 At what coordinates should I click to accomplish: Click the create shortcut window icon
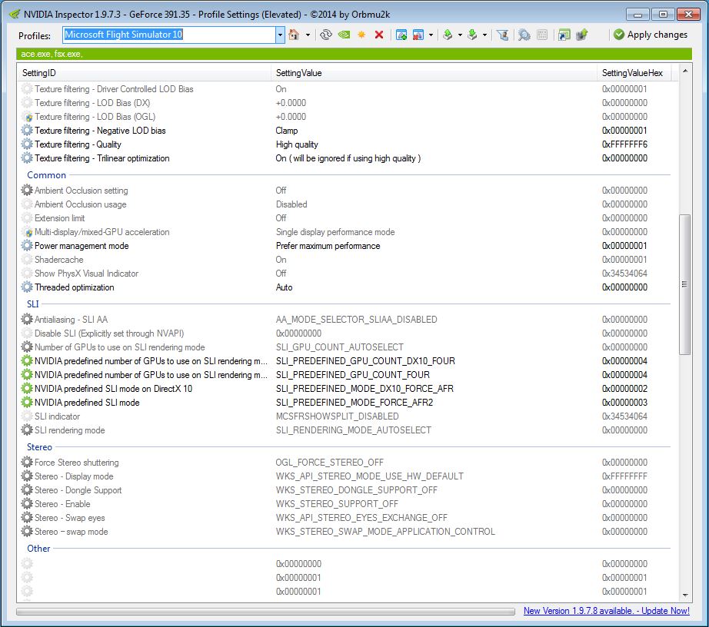(564, 35)
